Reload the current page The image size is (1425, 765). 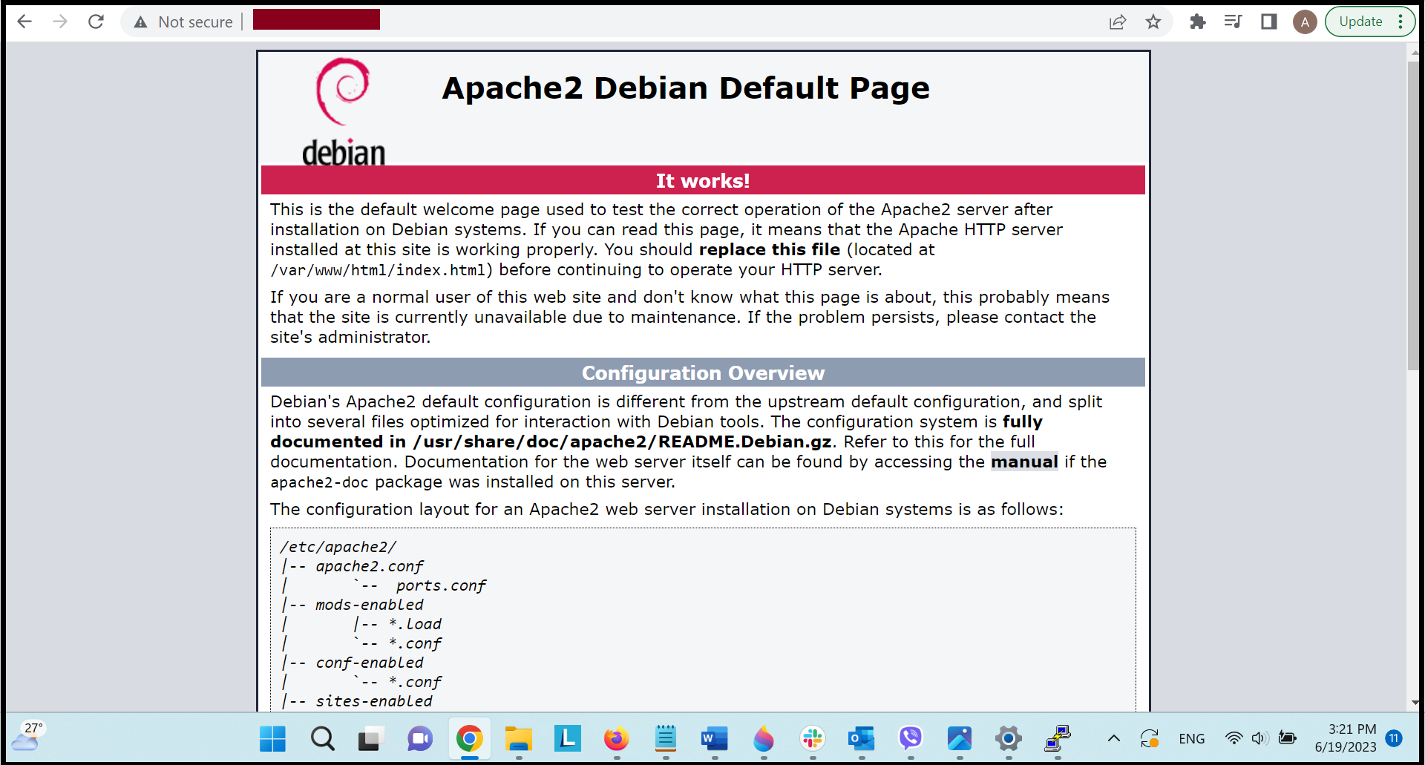pos(96,22)
